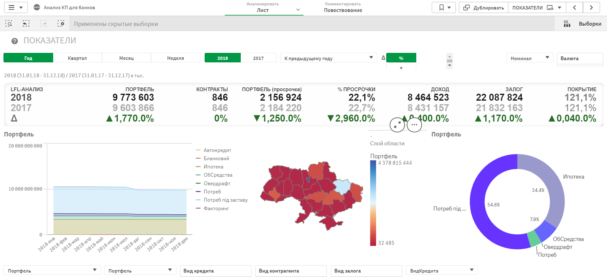
Task: Open the bookmarks menu
Action: pos(443,8)
